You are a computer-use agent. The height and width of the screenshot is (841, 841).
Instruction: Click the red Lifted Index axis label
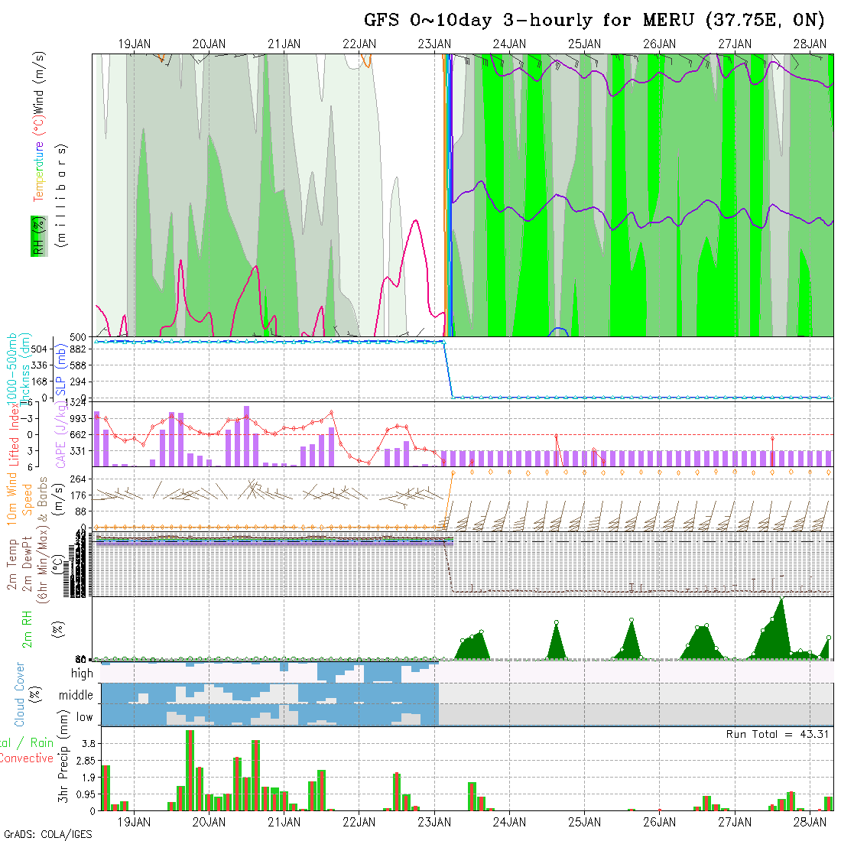(x=14, y=432)
